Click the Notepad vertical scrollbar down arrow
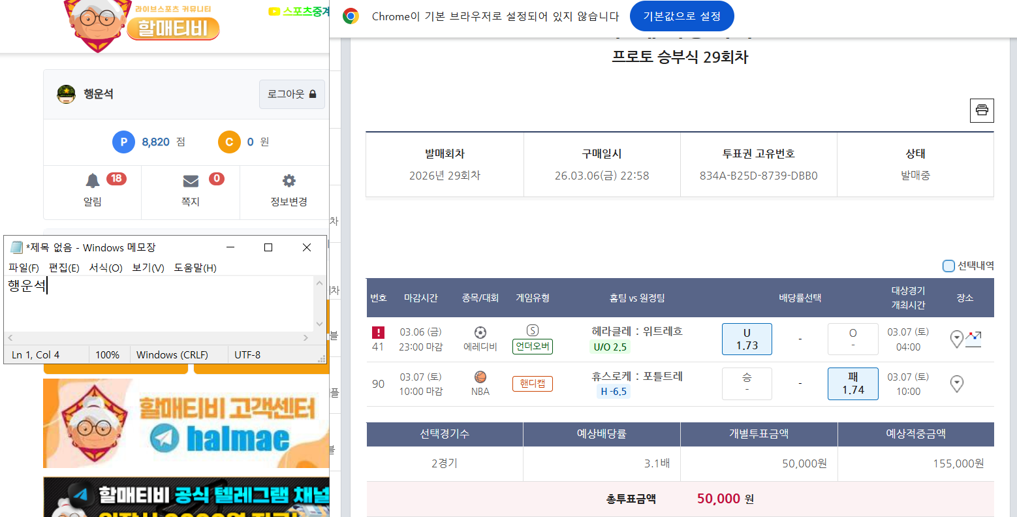 tap(319, 324)
